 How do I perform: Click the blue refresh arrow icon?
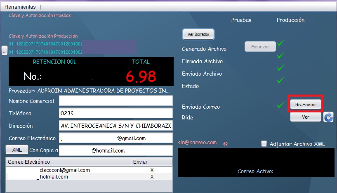pos(328,117)
